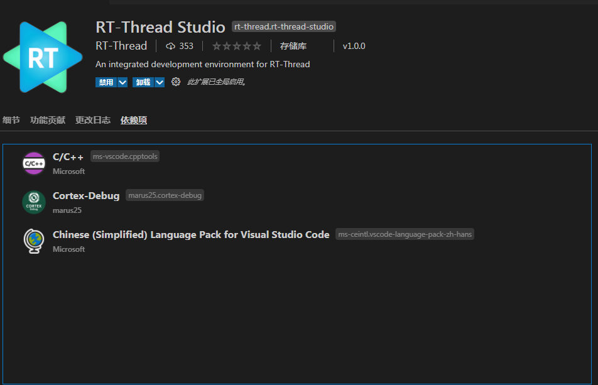Expand the 卸载 dropdown arrow
The image size is (598, 385).
160,82
